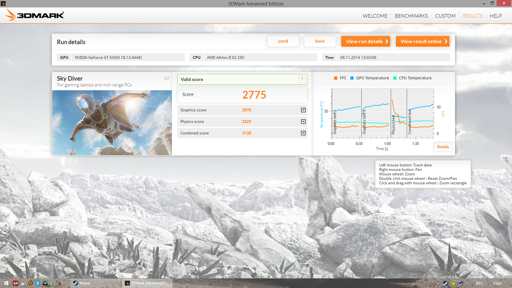
Task: Switch to the Steam taskbar window
Action: tap(95, 283)
